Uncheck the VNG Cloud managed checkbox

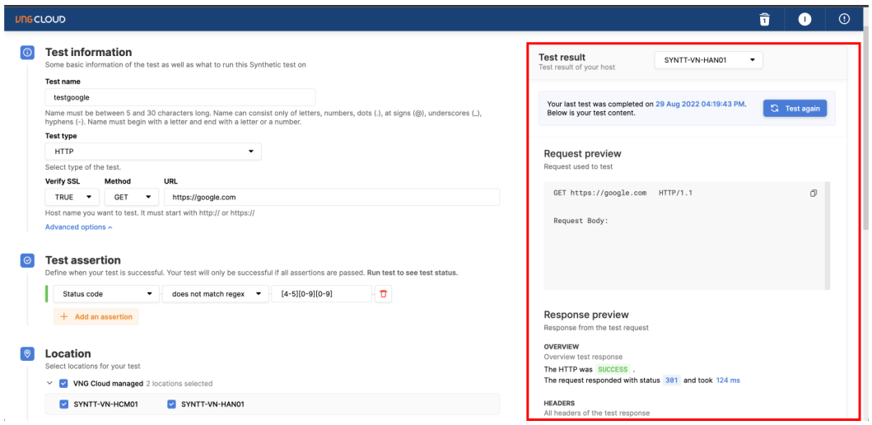(64, 383)
